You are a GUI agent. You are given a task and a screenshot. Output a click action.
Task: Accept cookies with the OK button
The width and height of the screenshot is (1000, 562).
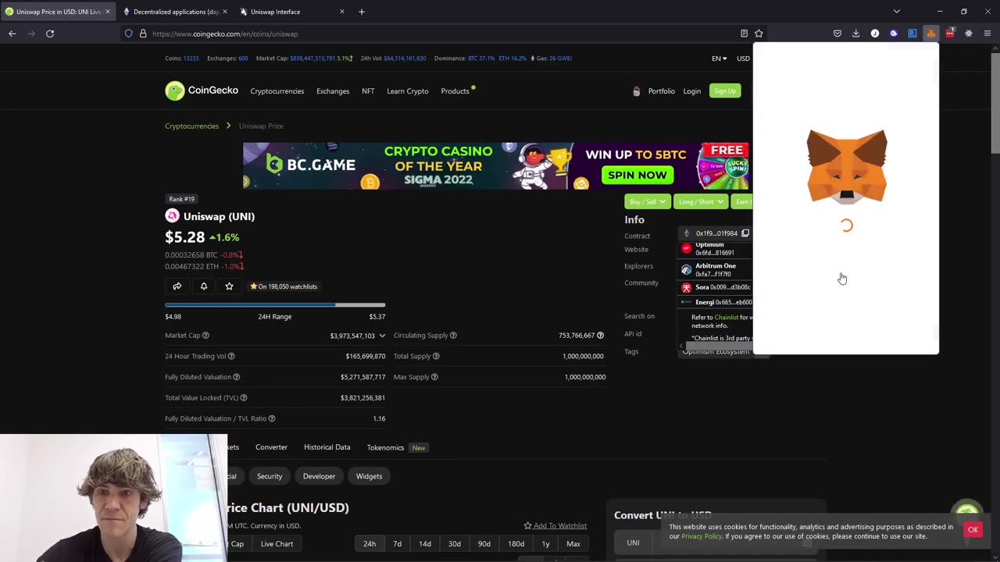(x=973, y=530)
